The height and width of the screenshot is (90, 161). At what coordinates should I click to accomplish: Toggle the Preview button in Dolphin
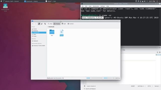pyautogui.click(x=57, y=24)
